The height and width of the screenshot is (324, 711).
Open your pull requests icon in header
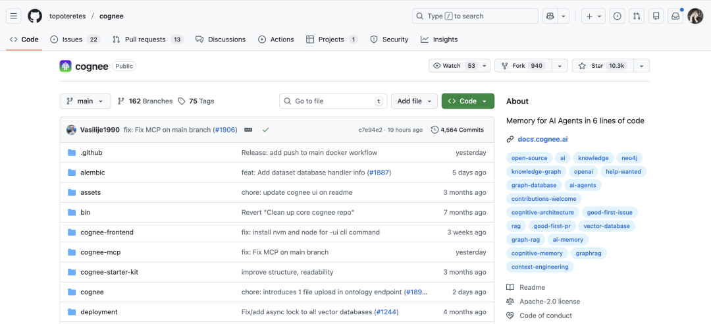(637, 16)
